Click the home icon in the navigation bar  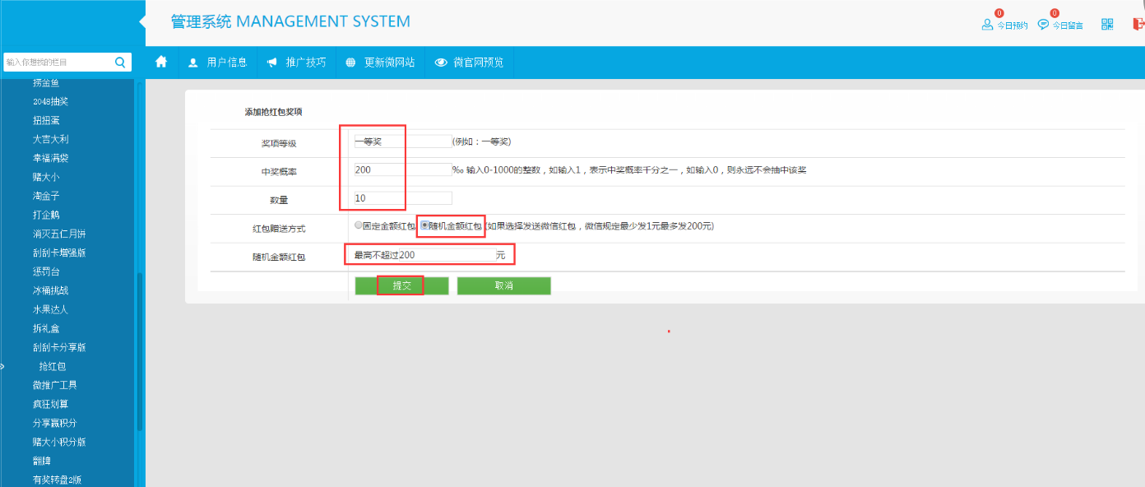click(x=161, y=62)
